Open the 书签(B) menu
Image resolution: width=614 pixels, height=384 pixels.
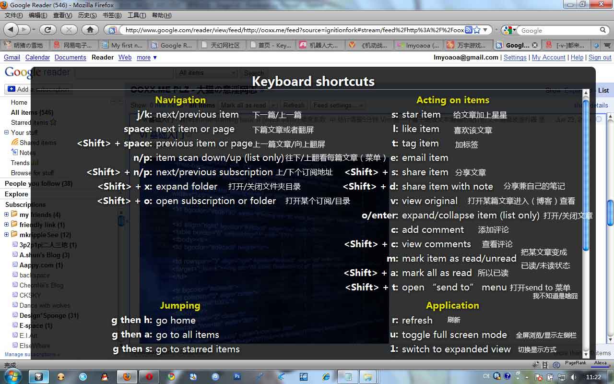tap(112, 15)
